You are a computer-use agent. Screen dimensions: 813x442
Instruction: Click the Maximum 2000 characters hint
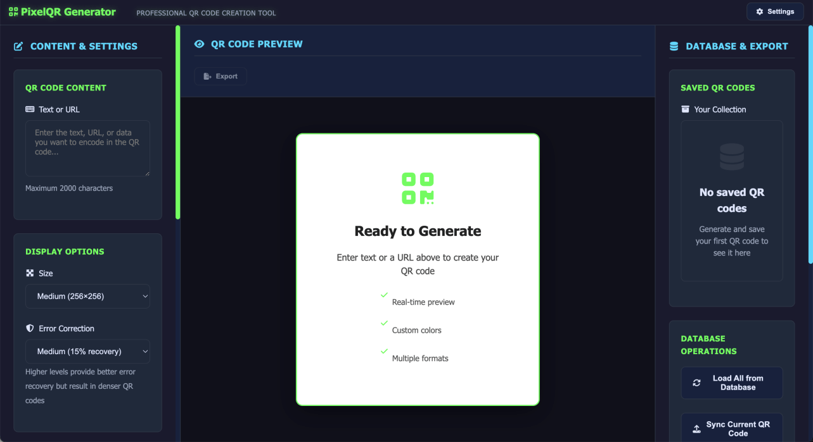(69, 188)
